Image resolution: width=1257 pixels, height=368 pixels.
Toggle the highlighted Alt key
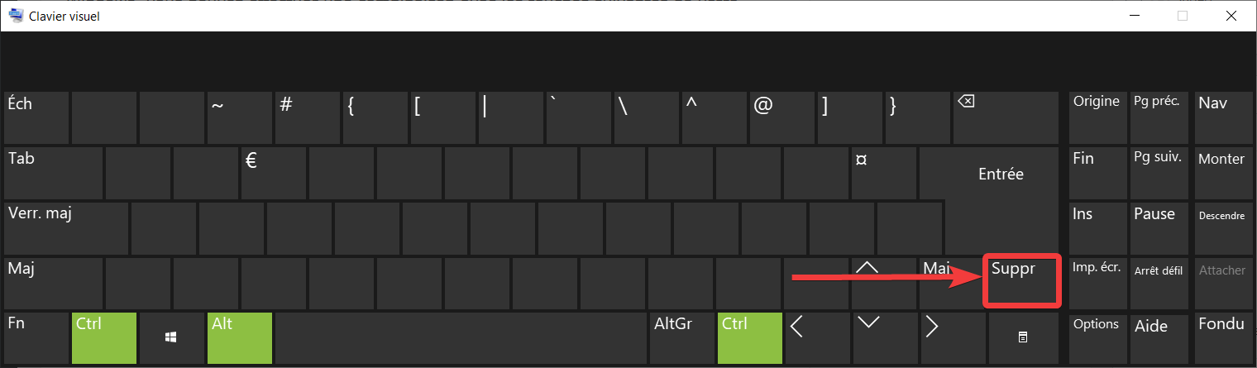click(x=238, y=337)
